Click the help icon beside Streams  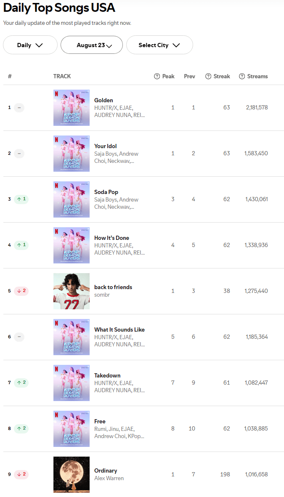(x=242, y=76)
